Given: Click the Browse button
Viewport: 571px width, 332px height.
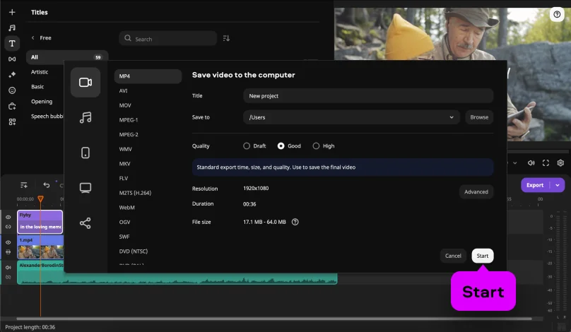Looking at the screenshot, I should (479, 117).
